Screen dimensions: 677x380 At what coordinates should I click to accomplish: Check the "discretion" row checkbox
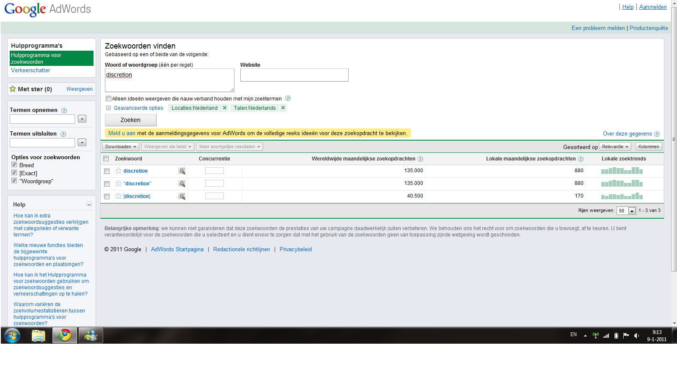coord(107,184)
